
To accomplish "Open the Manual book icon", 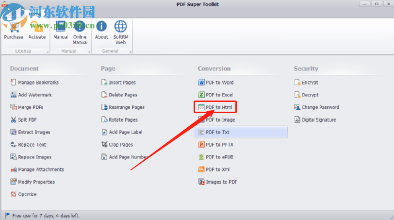I will 61,30.
